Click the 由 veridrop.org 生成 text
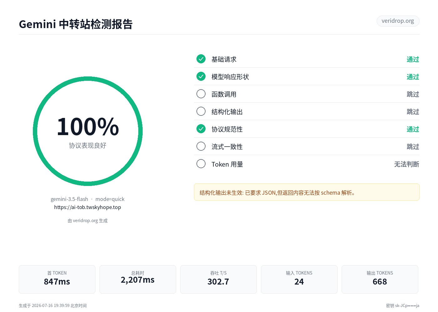 point(88,221)
